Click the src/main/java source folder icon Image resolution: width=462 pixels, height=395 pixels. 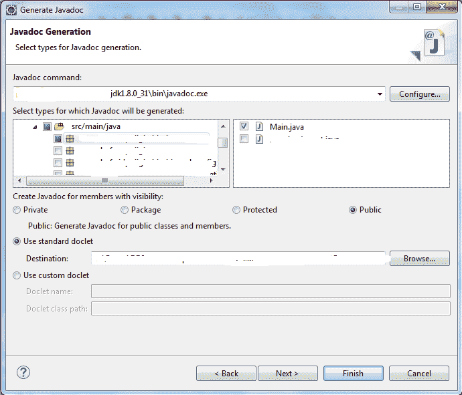[x=59, y=126]
